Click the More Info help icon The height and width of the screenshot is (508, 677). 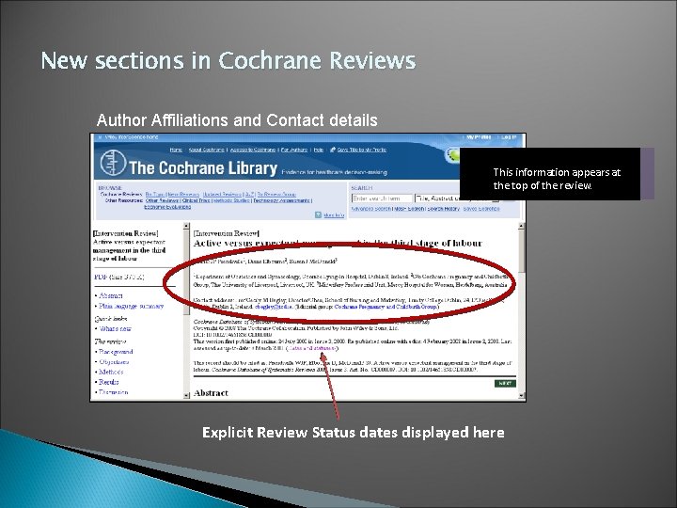coord(318,214)
